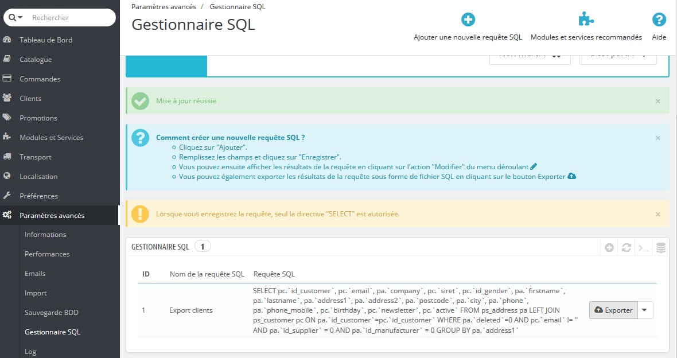Viewport: 677px width, 358px height.
Task: Open the Aide help icon
Action: 659,20
